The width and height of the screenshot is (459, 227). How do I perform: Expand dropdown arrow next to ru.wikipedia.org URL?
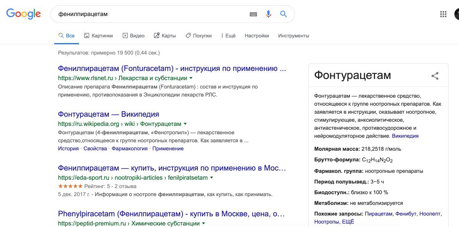coord(185,124)
